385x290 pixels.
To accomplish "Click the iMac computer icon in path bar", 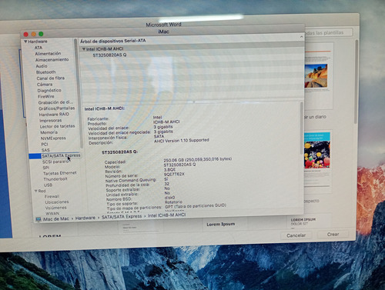I will 38,219.
